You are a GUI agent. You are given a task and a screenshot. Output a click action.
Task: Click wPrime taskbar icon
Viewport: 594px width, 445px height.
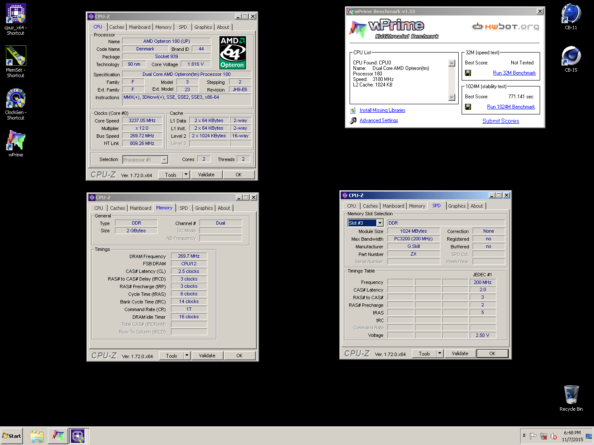(x=58, y=436)
